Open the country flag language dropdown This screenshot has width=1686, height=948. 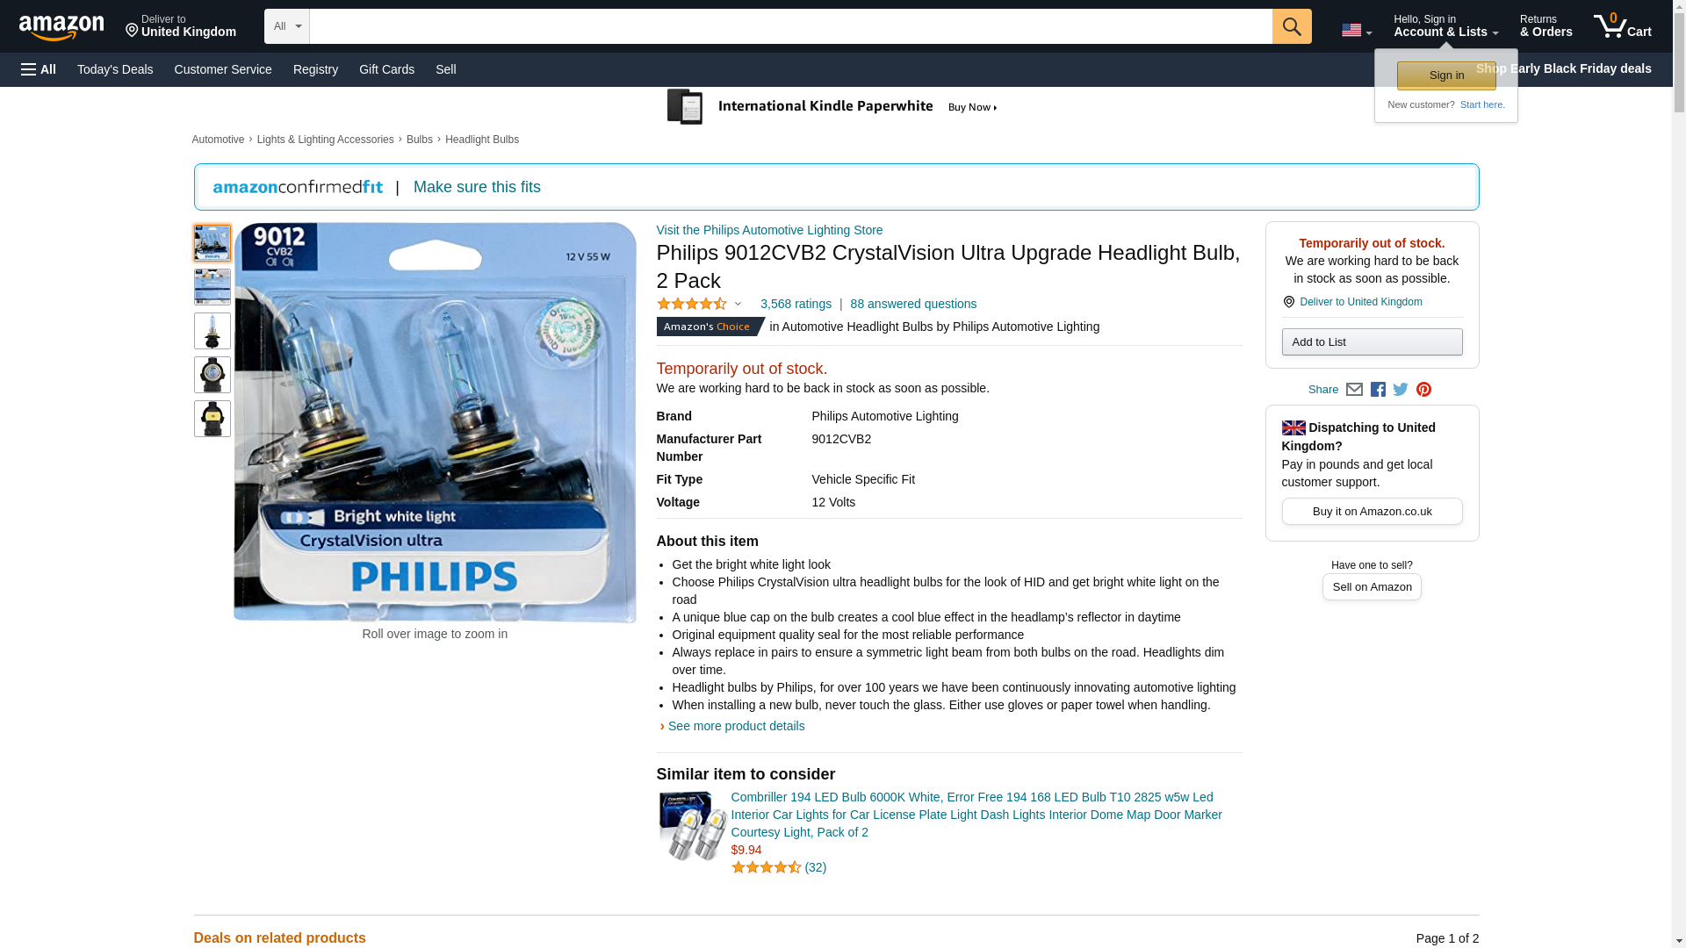[x=1357, y=31]
